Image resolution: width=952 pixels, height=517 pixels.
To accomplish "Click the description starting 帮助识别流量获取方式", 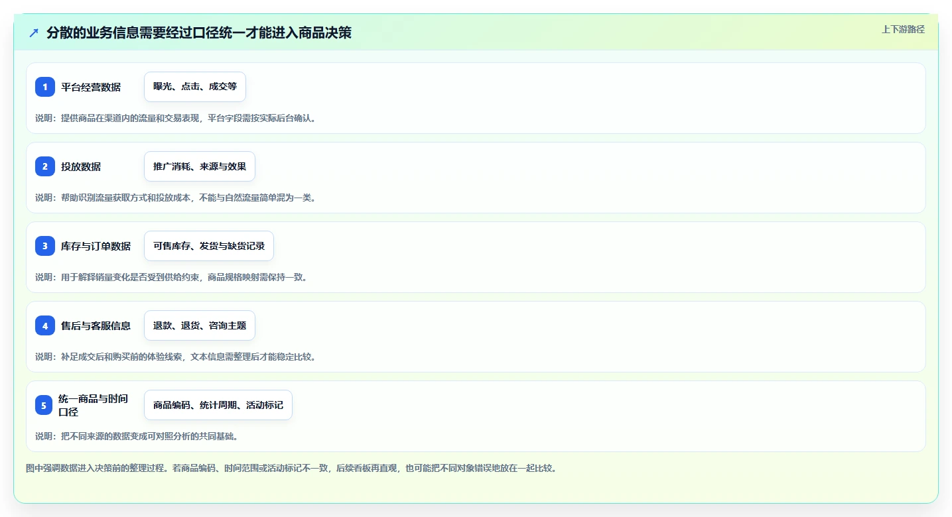I will pyautogui.click(x=176, y=198).
